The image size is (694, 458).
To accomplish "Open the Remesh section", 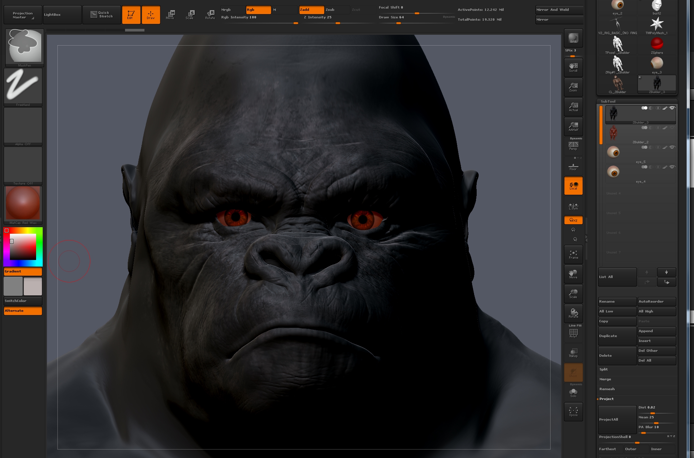I will click(x=607, y=389).
